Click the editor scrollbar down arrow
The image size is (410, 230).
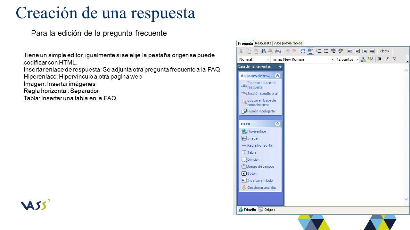click(406, 199)
